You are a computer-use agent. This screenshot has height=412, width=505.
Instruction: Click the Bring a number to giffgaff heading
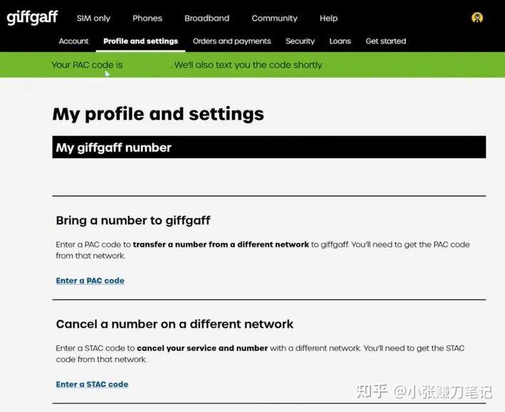click(133, 221)
